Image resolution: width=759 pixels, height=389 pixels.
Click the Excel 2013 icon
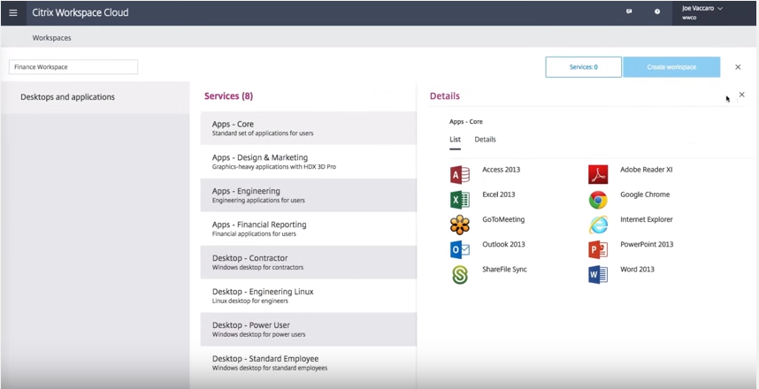pos(459,199)
